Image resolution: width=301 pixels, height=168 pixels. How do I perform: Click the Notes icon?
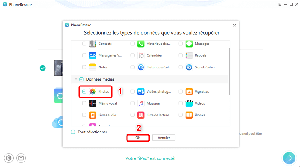92,67
